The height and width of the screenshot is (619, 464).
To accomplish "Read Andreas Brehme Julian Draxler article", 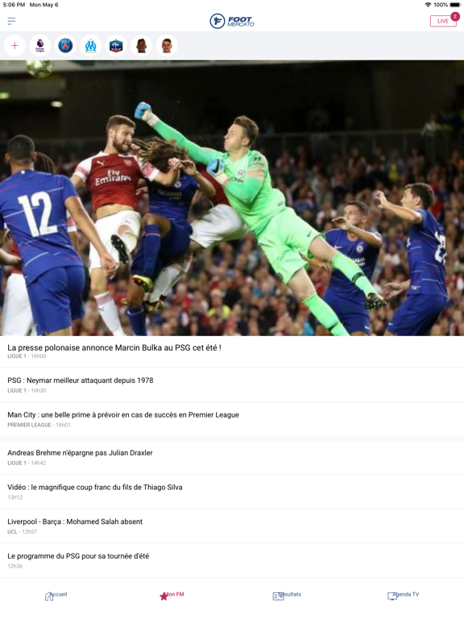I will pyautogui.click(x=232, y=457).
